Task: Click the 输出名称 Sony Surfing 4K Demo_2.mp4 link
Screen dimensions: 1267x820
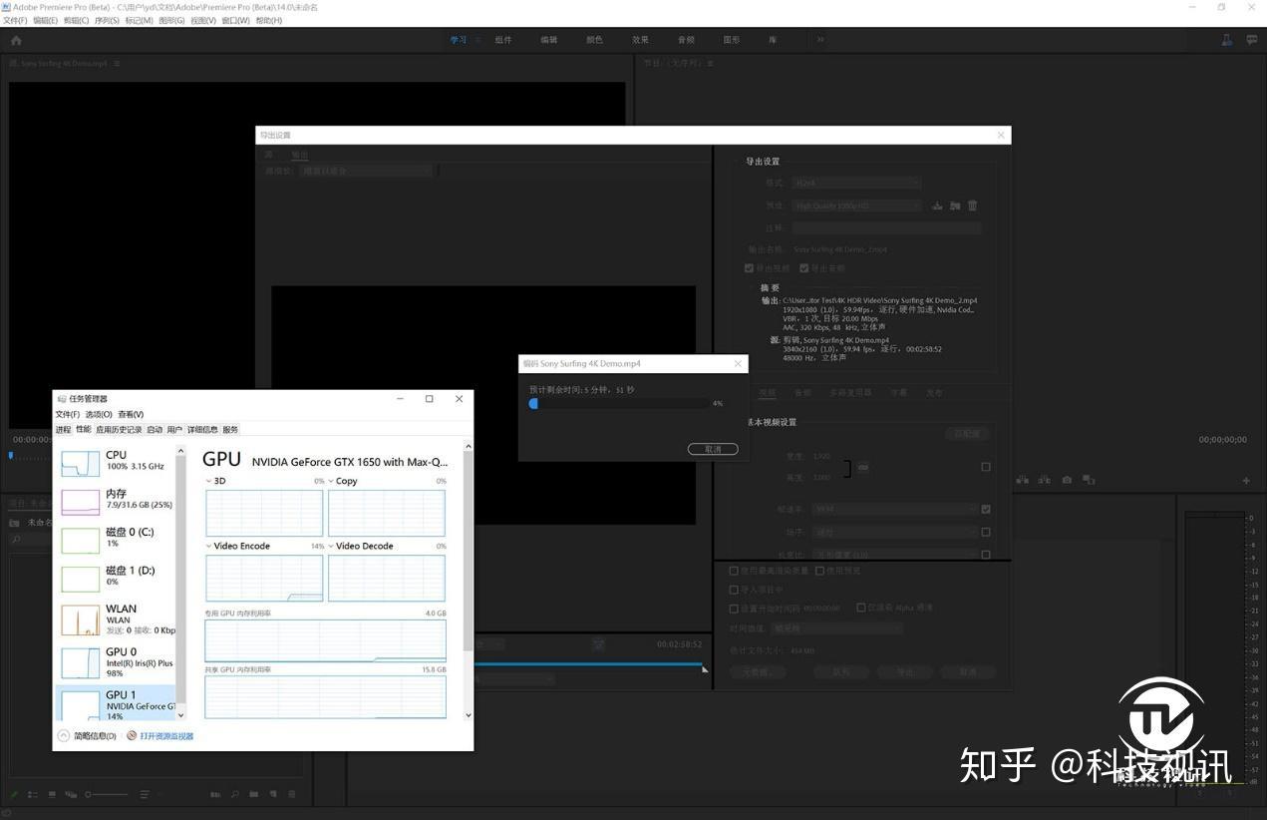Action: [x=840, y=249]
